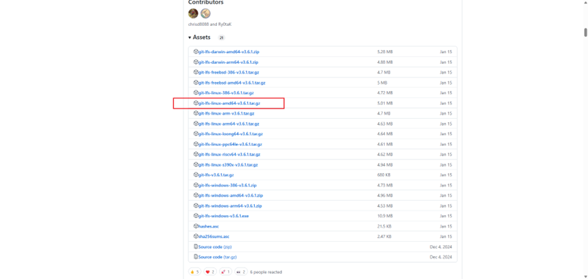Download git-lfs-darwin-arm64-v3.6.1.zip

pos(228,62)
